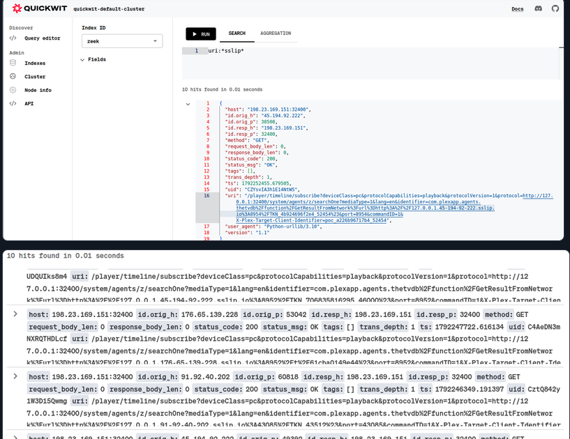This screenshot has height=439, width=570.
Task: Open the API page
Action: (x=29, y=104)
